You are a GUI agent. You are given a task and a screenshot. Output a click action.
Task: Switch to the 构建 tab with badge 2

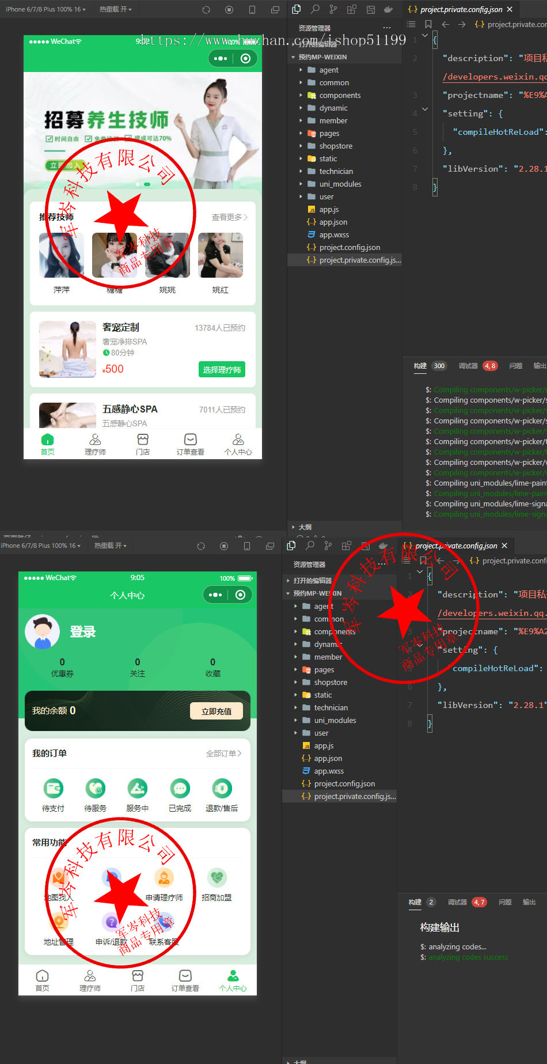point(422,902)
